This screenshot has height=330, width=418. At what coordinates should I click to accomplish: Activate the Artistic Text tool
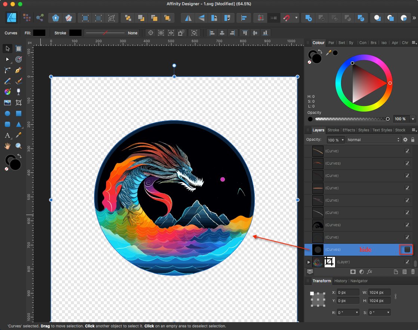click(7, 135)
